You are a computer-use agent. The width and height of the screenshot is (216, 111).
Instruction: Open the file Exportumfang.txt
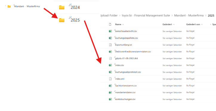click(x=124, y=45)
